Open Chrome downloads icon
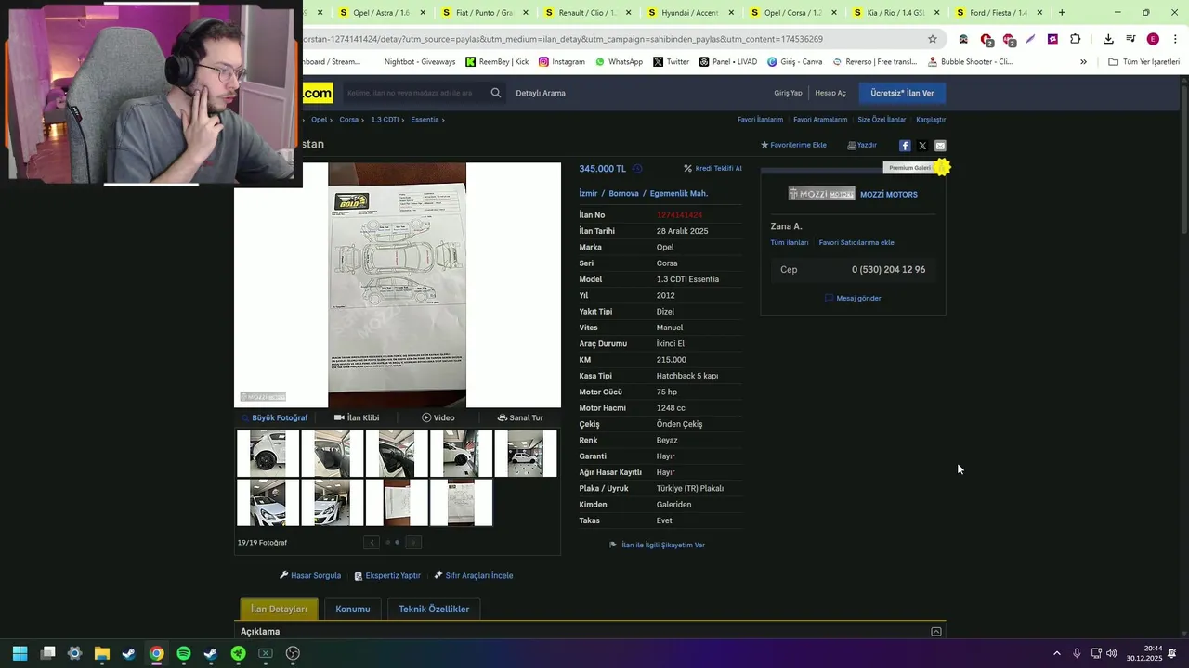 1108,39
